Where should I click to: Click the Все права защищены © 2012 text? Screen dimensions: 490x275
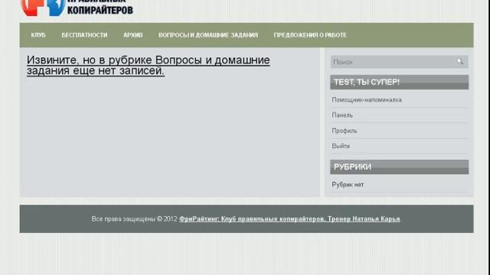pos(135,219)
